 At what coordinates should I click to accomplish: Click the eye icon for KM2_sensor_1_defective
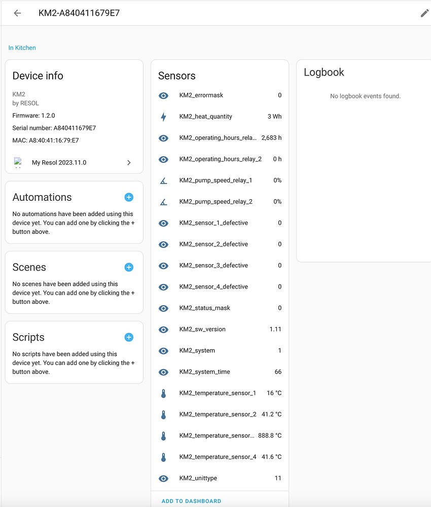click(x=164, y=223)
